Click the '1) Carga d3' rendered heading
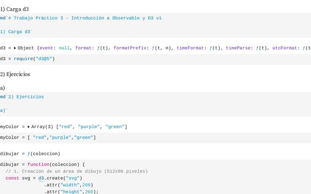 coord(17,9)
